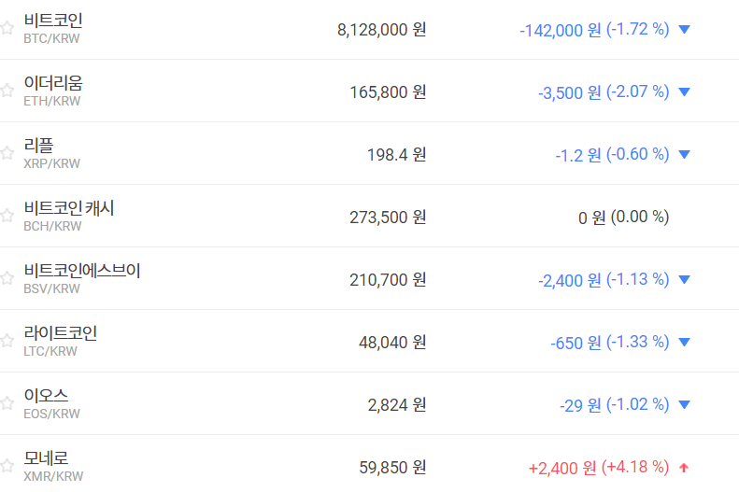Select the Bitcoin price 8,128,000 원
Viewport: 739px width, 492px height.
pos(381,29)
